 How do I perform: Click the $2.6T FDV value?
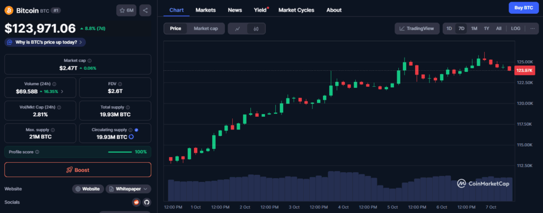click(x=115, y=91)
